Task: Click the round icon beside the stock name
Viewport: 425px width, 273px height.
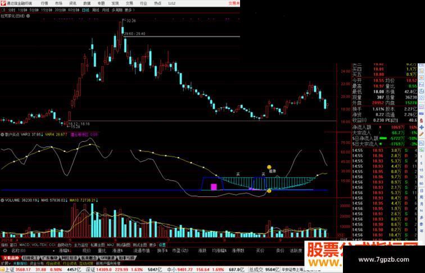Action: (28, 16)
